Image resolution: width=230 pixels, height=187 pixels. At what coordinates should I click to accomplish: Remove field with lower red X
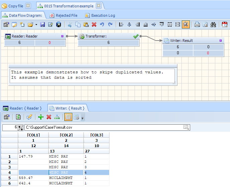[49, 117]
